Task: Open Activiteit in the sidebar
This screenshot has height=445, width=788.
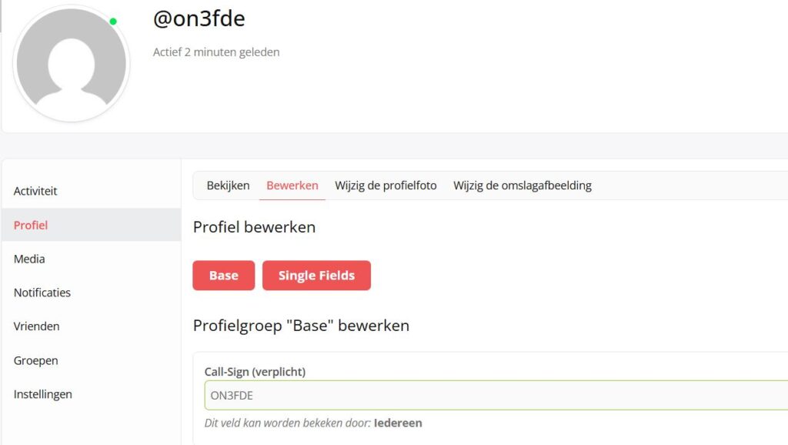Action: pos(35,191)
